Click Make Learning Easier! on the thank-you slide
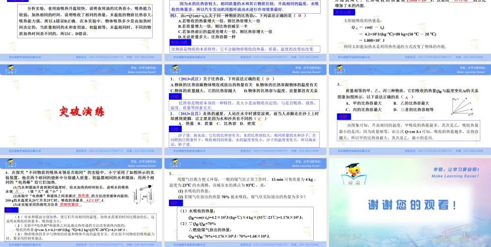491x247 pixels. click(455, 176)
